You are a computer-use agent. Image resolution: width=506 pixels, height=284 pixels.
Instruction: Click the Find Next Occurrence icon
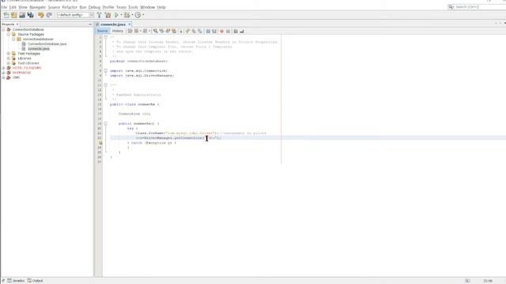[168, 31]
